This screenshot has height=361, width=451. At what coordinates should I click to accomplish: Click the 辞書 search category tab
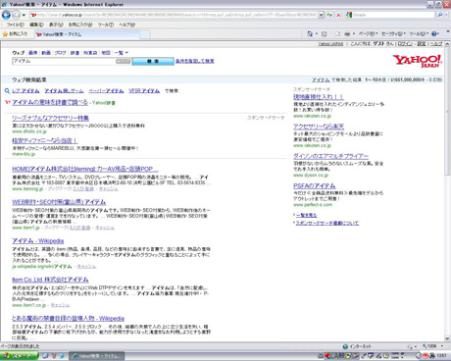[75, 53]
